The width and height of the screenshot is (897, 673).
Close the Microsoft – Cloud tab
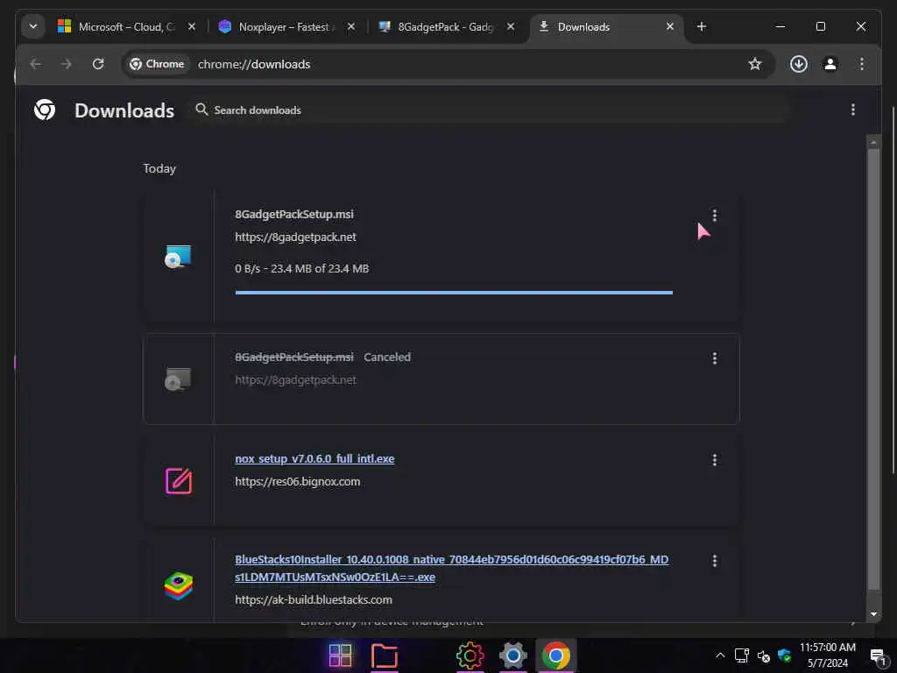coord(192,27)
